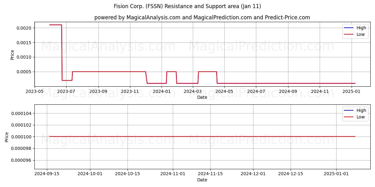Click the 'Price' label of the bottom chart

[7, 137]
